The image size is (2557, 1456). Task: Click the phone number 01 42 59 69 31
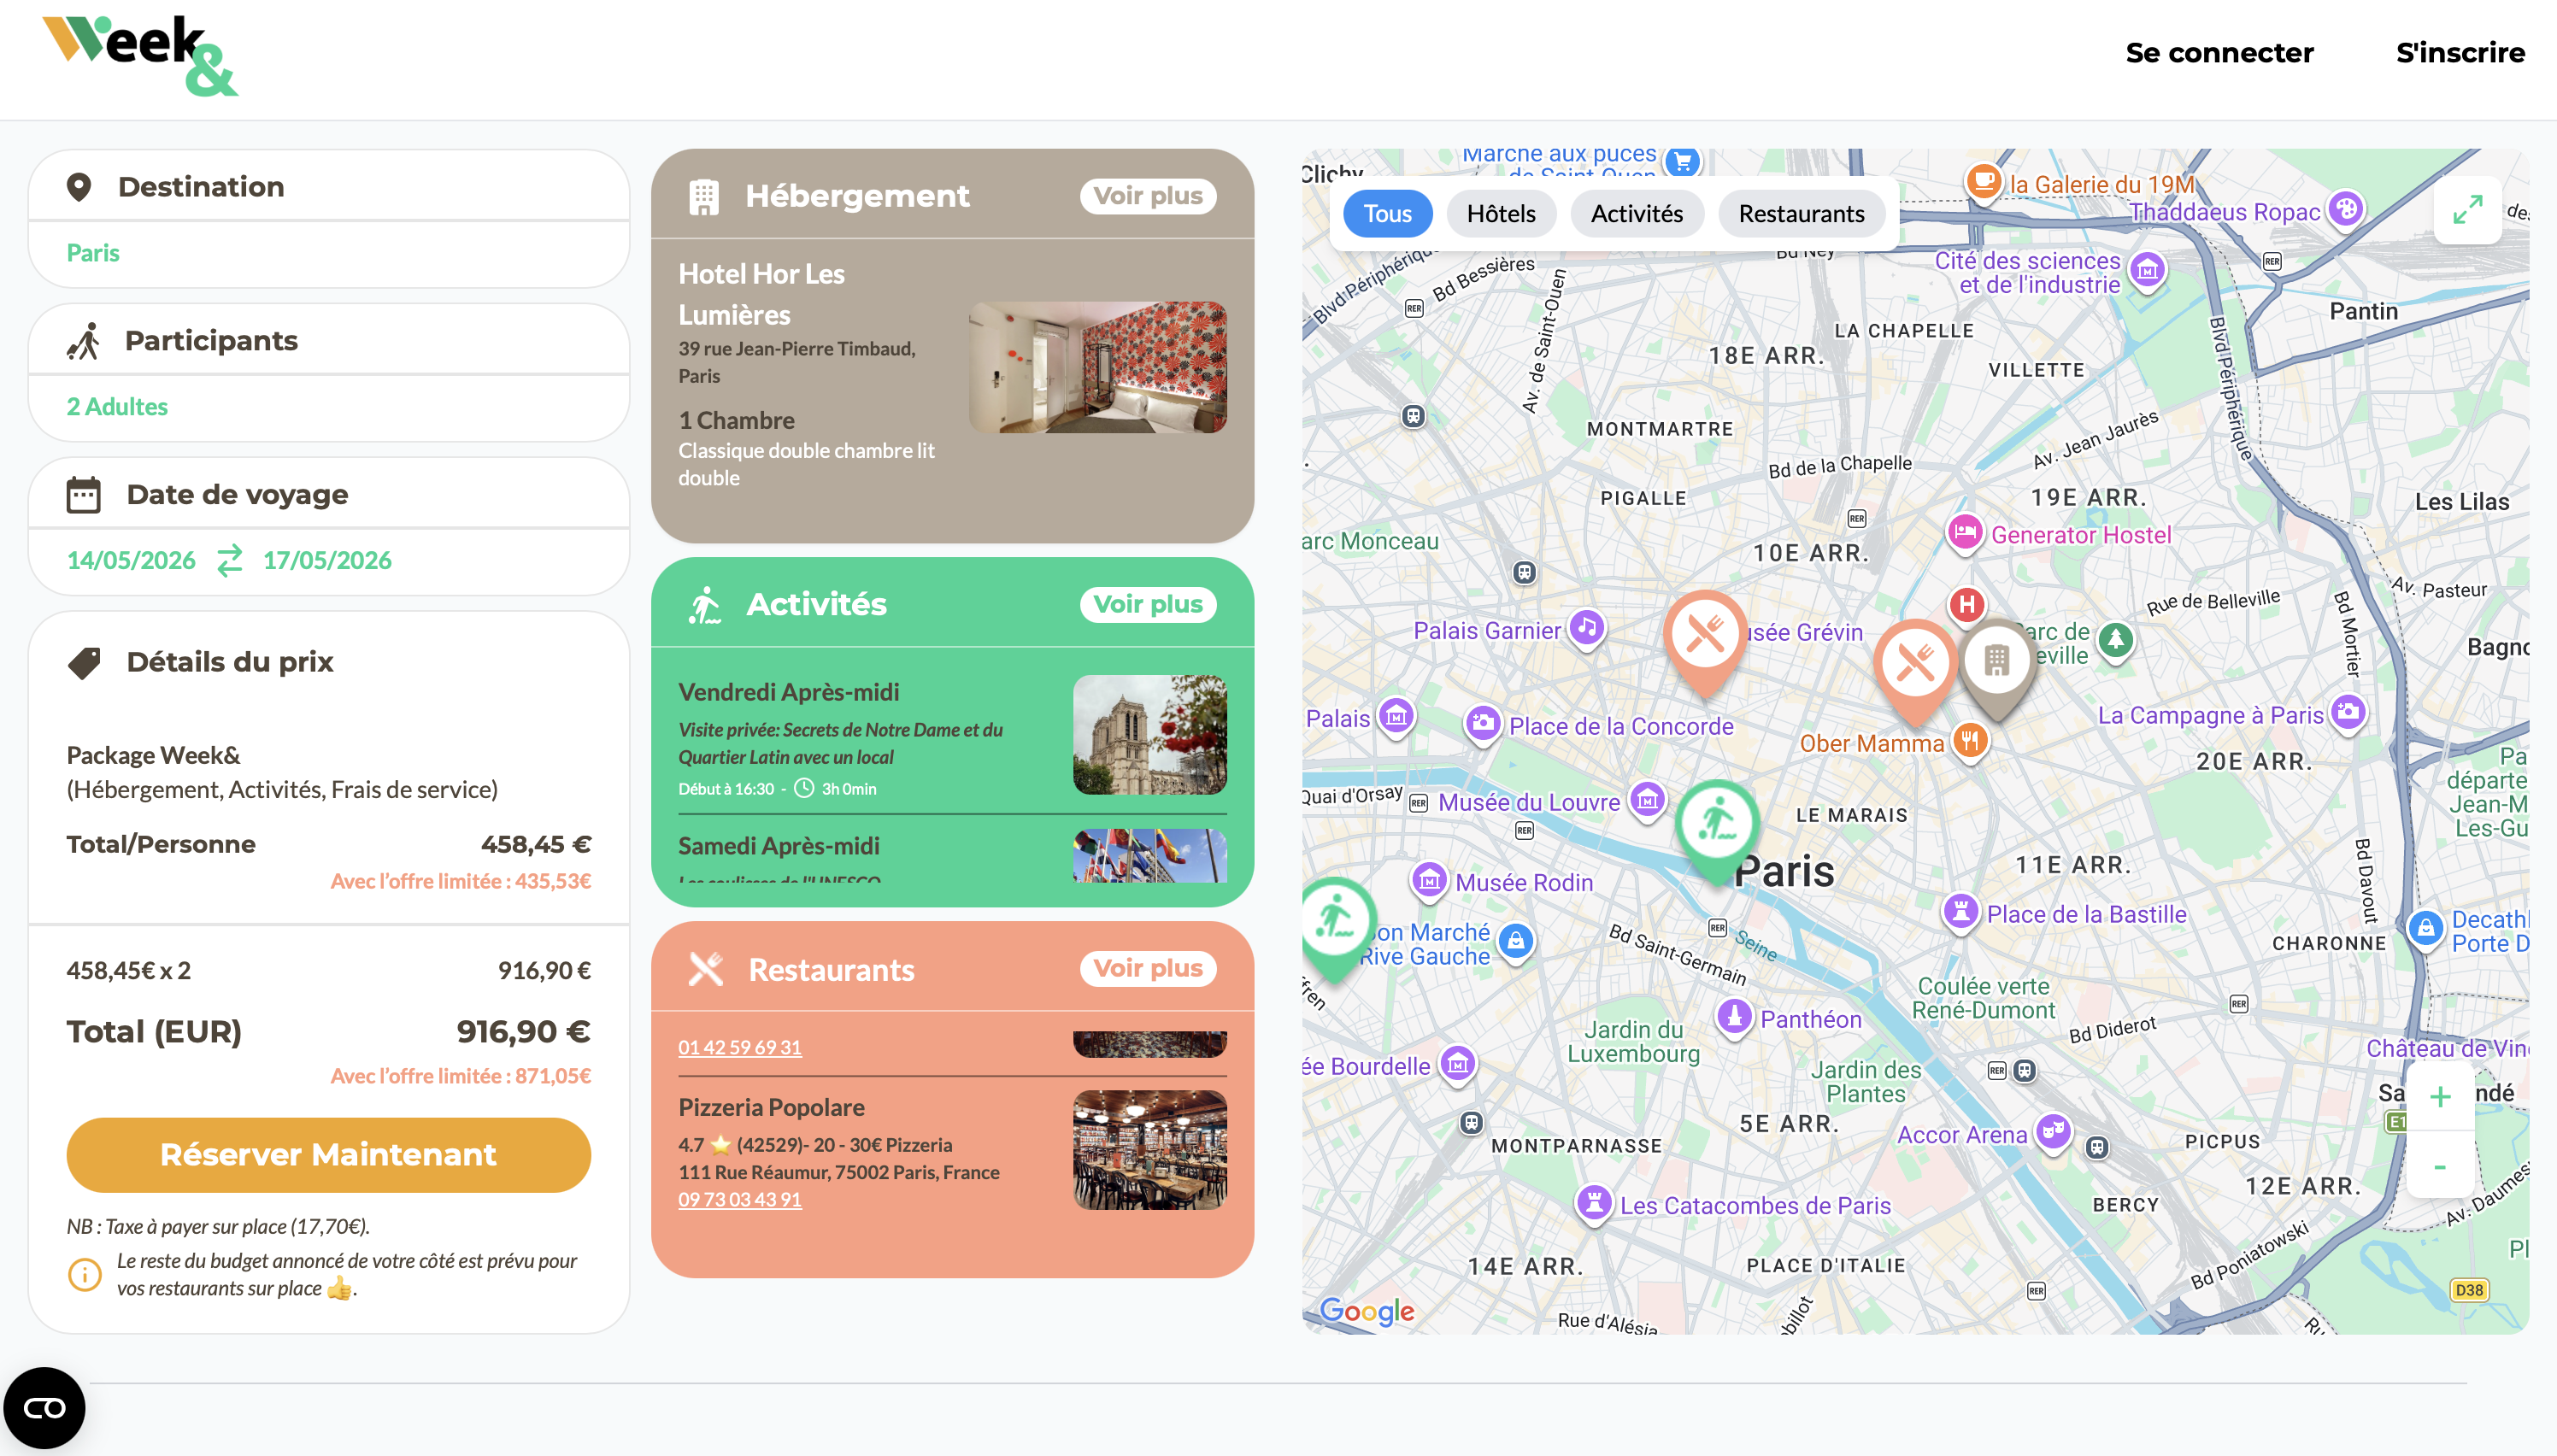coord(740,1047)
